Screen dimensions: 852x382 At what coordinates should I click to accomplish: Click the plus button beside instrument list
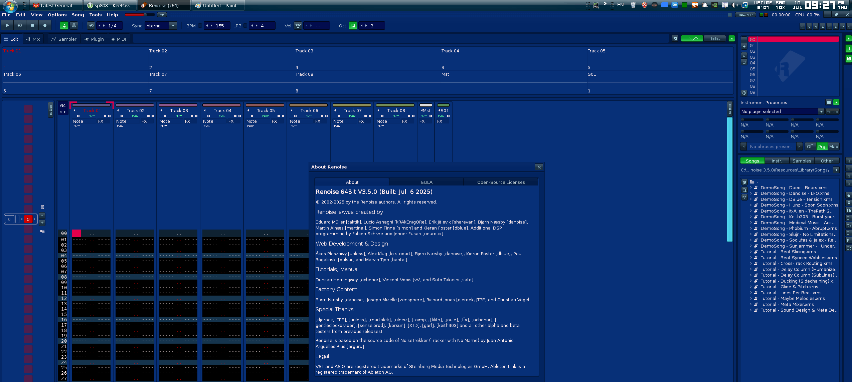(744, 46)
